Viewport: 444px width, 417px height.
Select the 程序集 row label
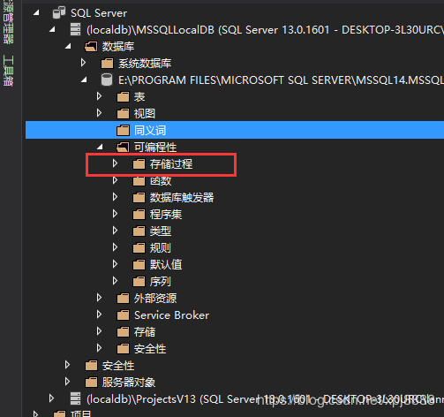(166, 214)
